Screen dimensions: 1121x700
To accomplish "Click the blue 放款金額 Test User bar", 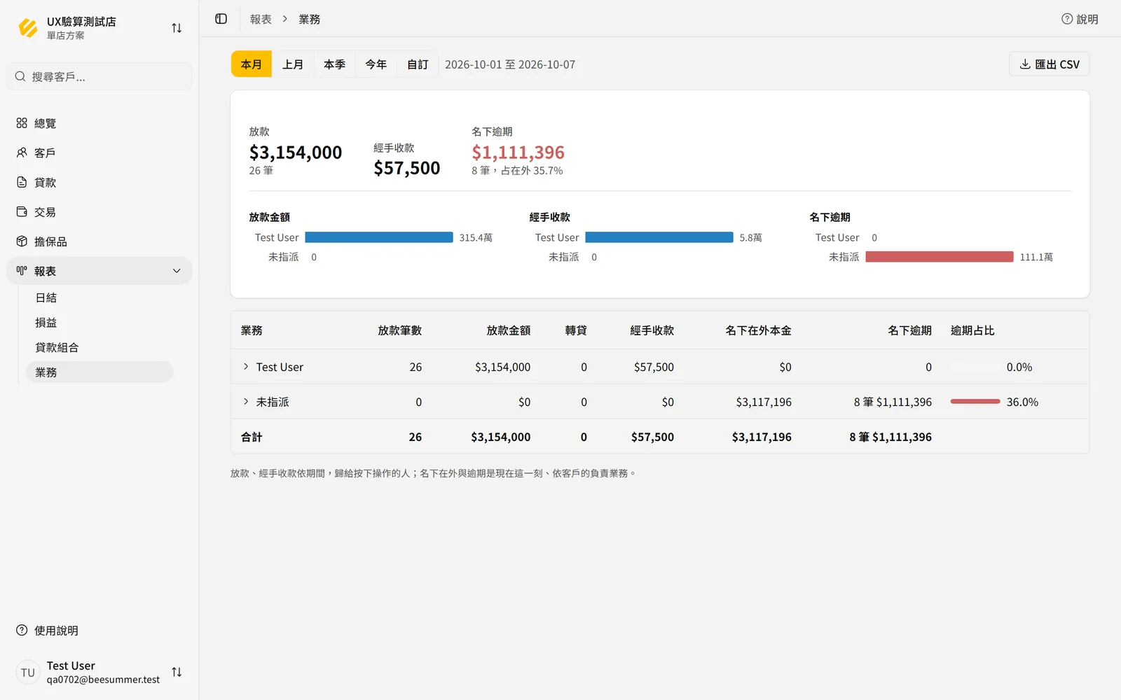I will pyautogui.click(x=379, y=237).
